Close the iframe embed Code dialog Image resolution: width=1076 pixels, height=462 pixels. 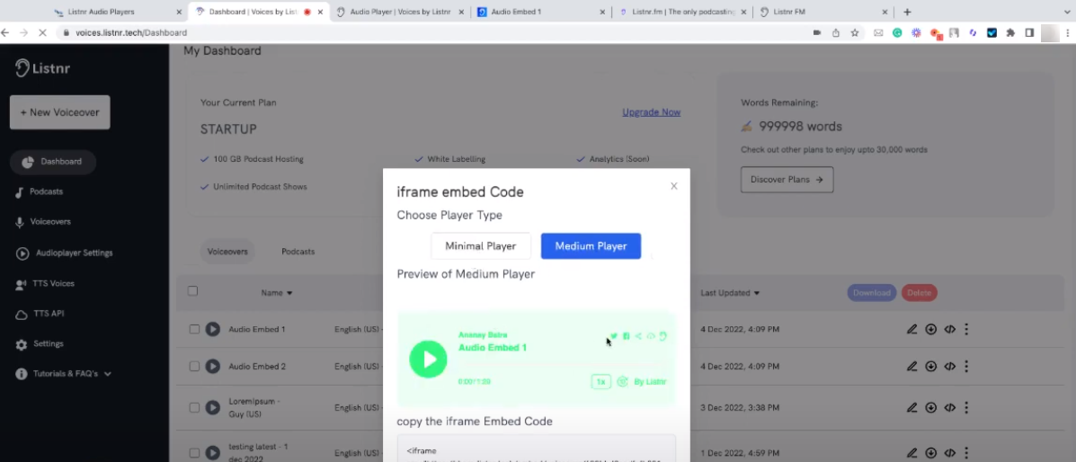(674, 186)
